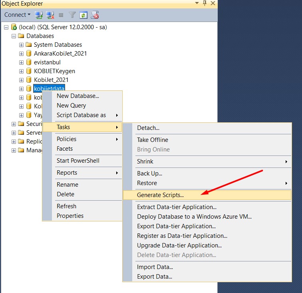Choose Upgrade Data-tier Application...
This screenshot has height=293, width=302.
[x=207, y=245]
